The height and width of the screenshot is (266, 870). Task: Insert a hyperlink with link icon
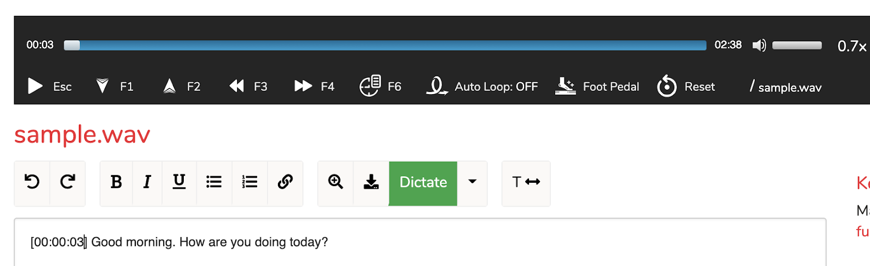[285, 182]
